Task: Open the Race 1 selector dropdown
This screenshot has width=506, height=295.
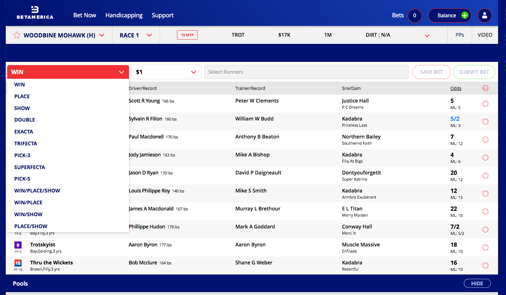Action: coord(149,35)
